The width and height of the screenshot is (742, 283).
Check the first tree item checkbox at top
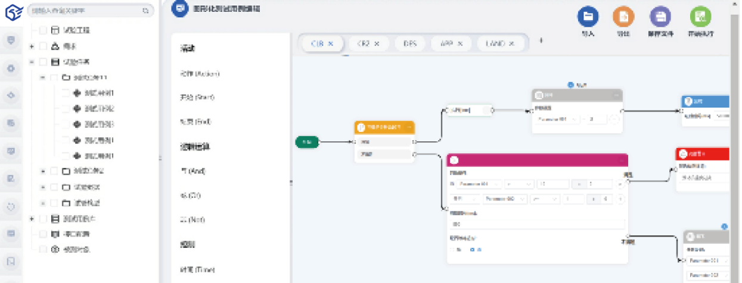pyautogui.click(x=43, y=30)
